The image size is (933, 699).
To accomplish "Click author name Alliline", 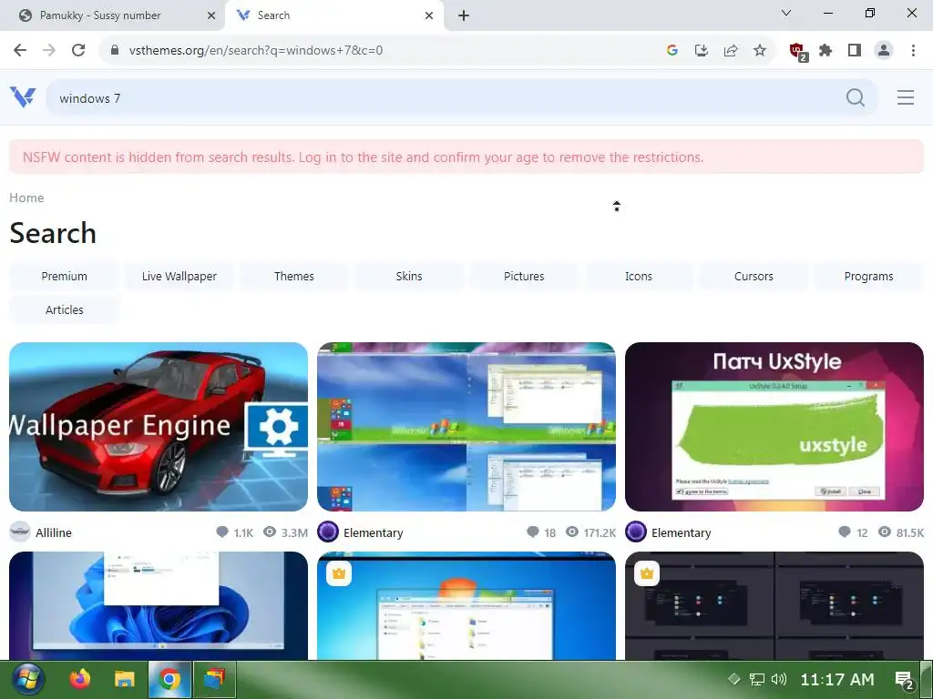I will tap(54, 532).
